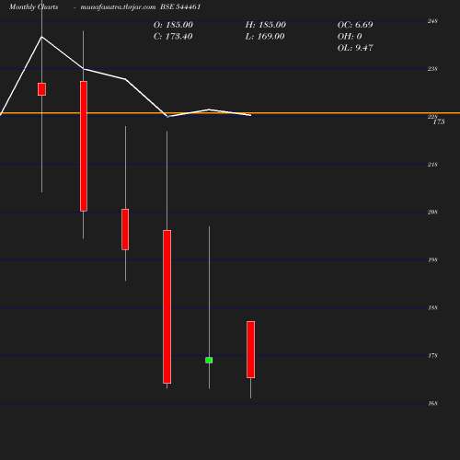This screenshot has height=460, width=460.
Task: Click the 245 price axis label
Action: point(432,21)
